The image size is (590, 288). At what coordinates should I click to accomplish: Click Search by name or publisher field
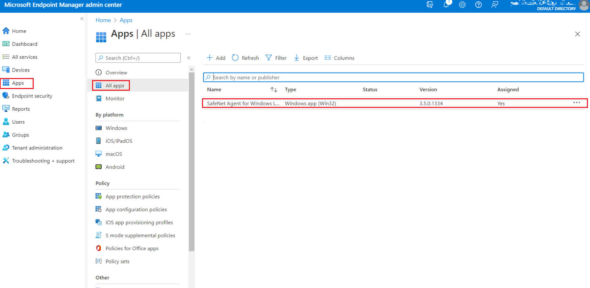[393, 77]
